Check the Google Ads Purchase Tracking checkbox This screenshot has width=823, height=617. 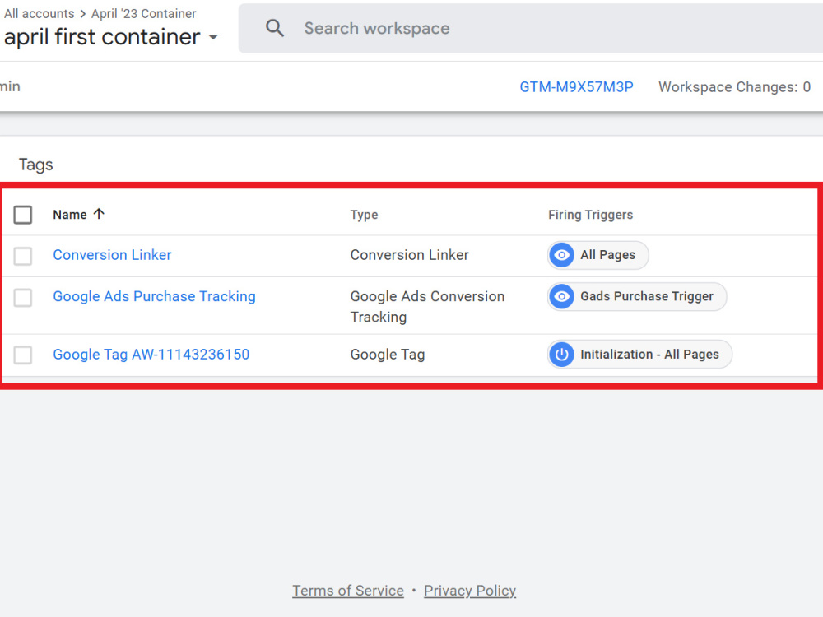pos(23,298)
